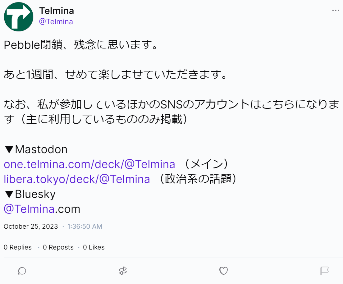
Task: Open the one.telmina.com Mastodon link
Action: pos(89,164)
